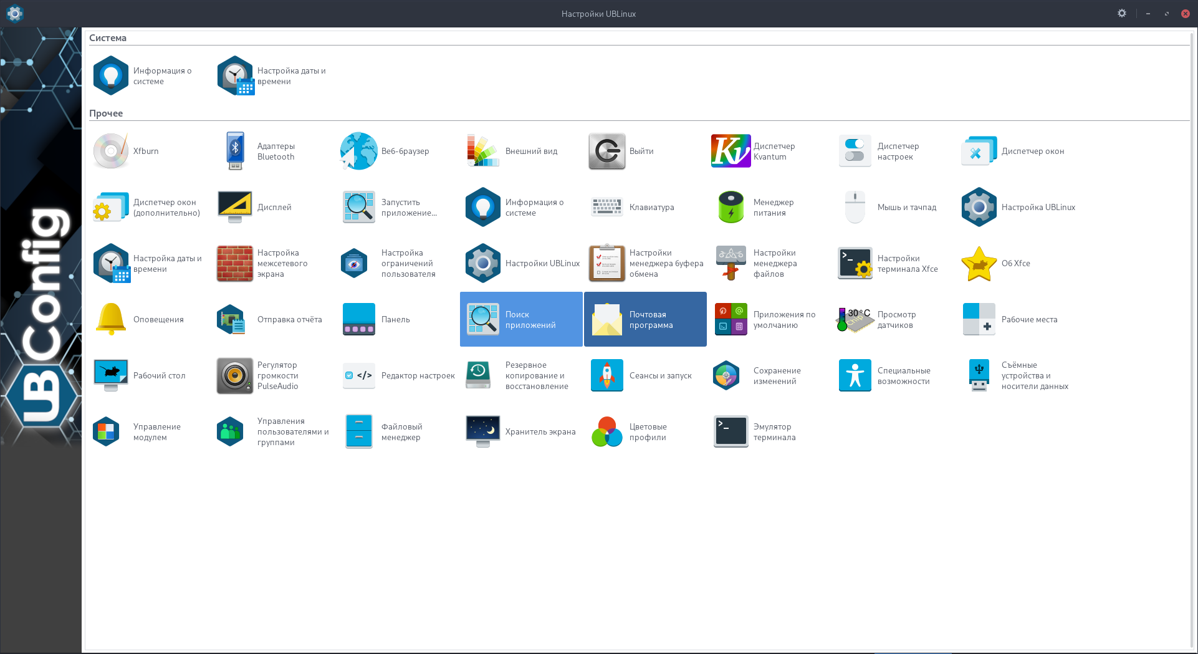Open Оповещения notification settings
1198x654 pixels.
148,319
